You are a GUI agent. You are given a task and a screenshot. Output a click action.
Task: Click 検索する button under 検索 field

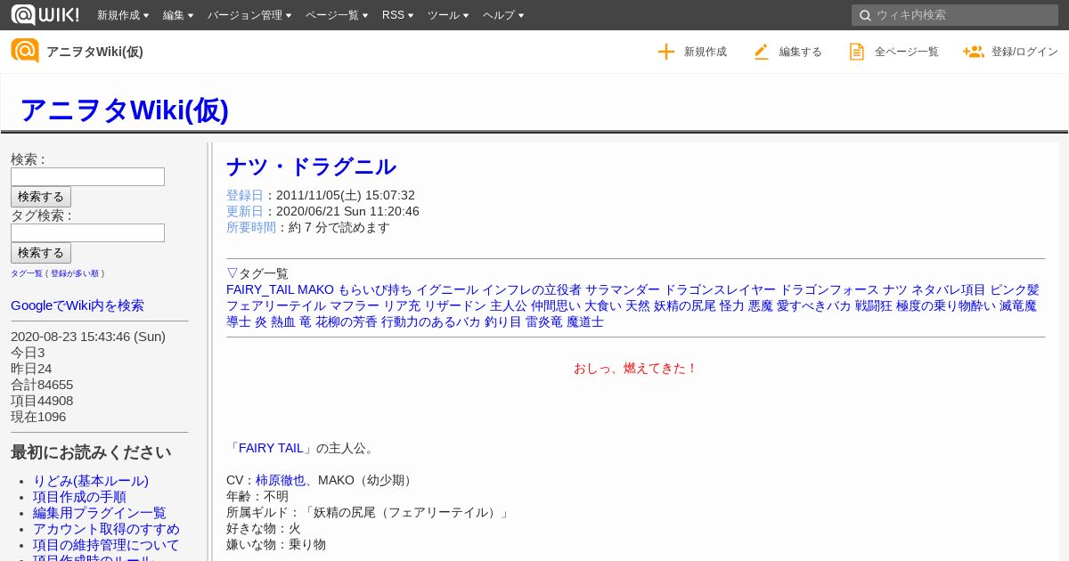point(41,197)
